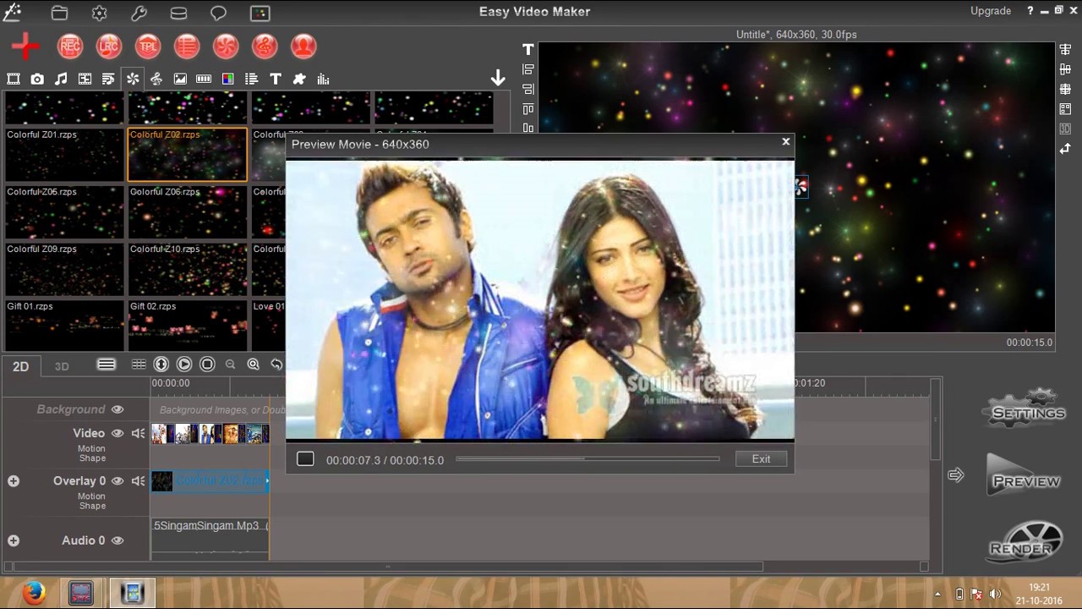Switch to the 2D timeline tab
Screen dimensions: 1082x609
20,366
